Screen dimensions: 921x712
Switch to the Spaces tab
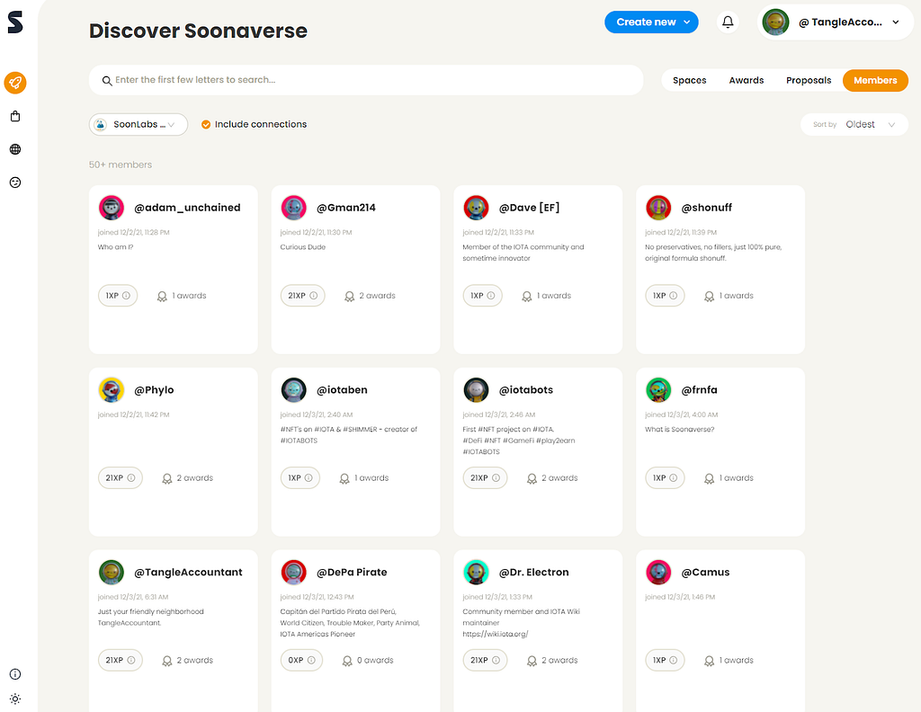(690, 80)
